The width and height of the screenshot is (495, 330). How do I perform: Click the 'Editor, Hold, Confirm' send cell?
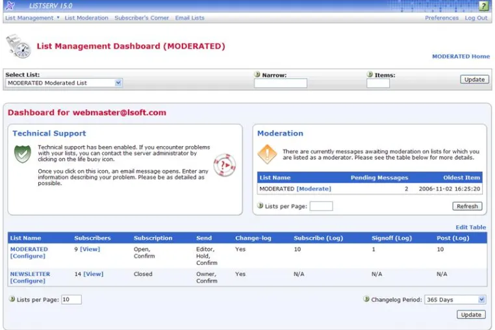pyautogui.click(x=207, y=256)
